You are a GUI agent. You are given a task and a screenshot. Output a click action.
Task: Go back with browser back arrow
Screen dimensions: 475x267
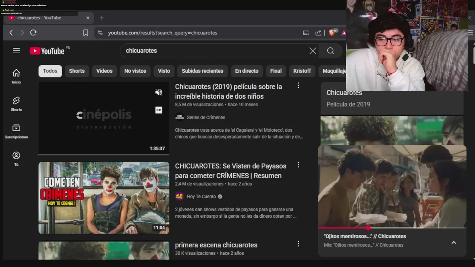pyautogui.click(x=11, y=33)
